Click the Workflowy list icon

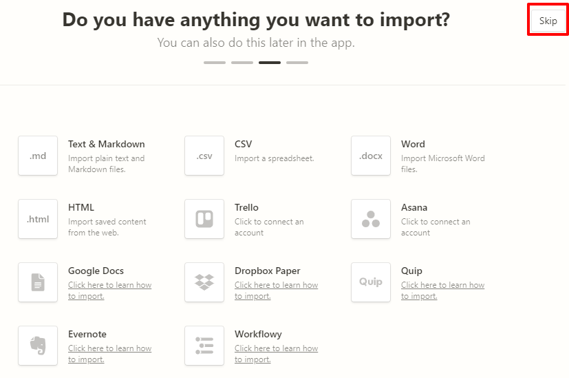[x=204, y=346]
